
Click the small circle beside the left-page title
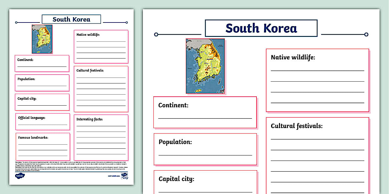coord(15,22)
